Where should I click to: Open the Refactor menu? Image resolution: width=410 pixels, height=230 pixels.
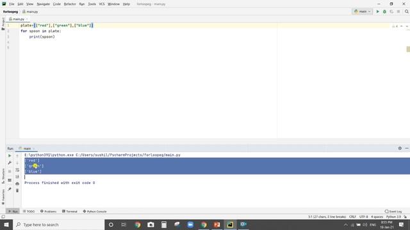click(x=70, y=4)
